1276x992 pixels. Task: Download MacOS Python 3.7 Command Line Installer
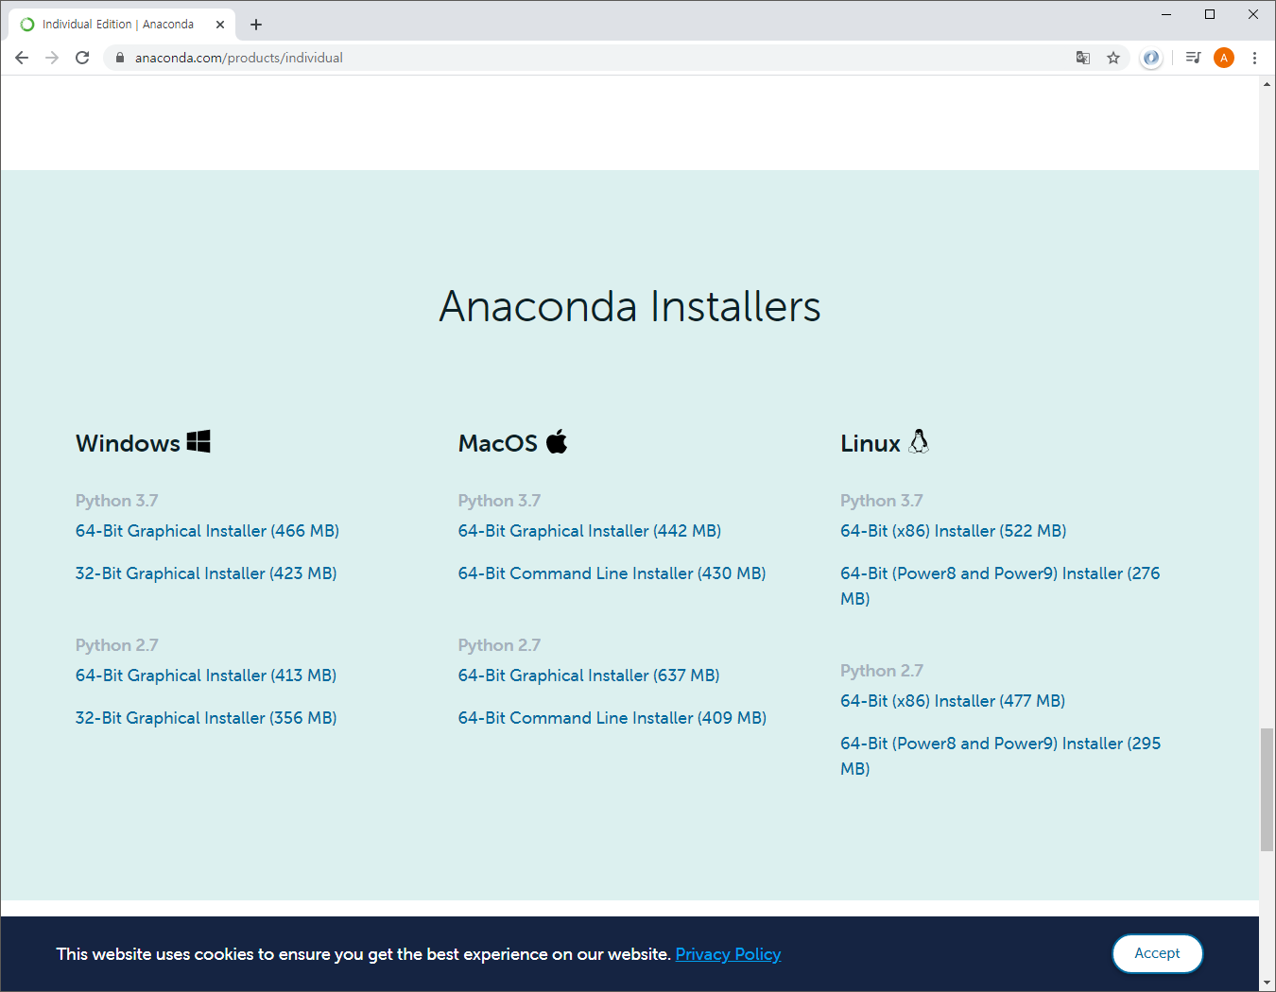point(612,573)
